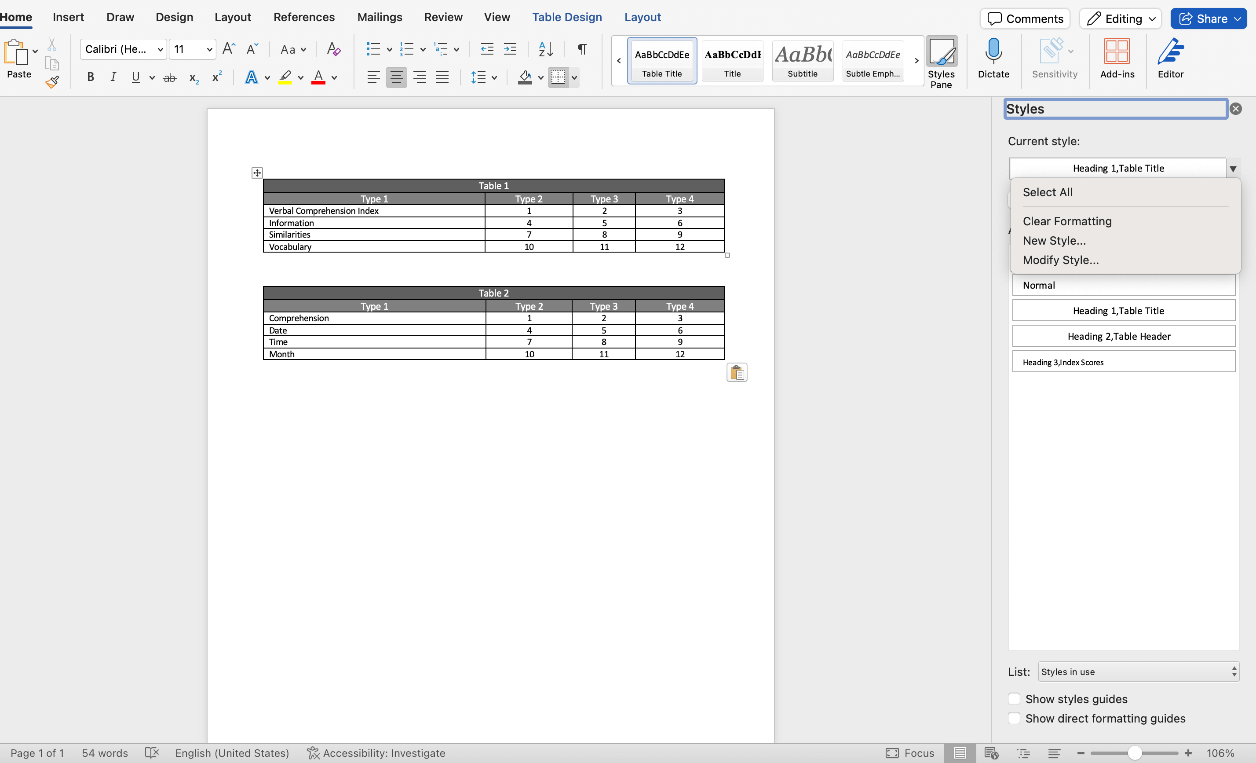Apply superscript formatting
1256x763 pixels.
click(x=217, y=77)
